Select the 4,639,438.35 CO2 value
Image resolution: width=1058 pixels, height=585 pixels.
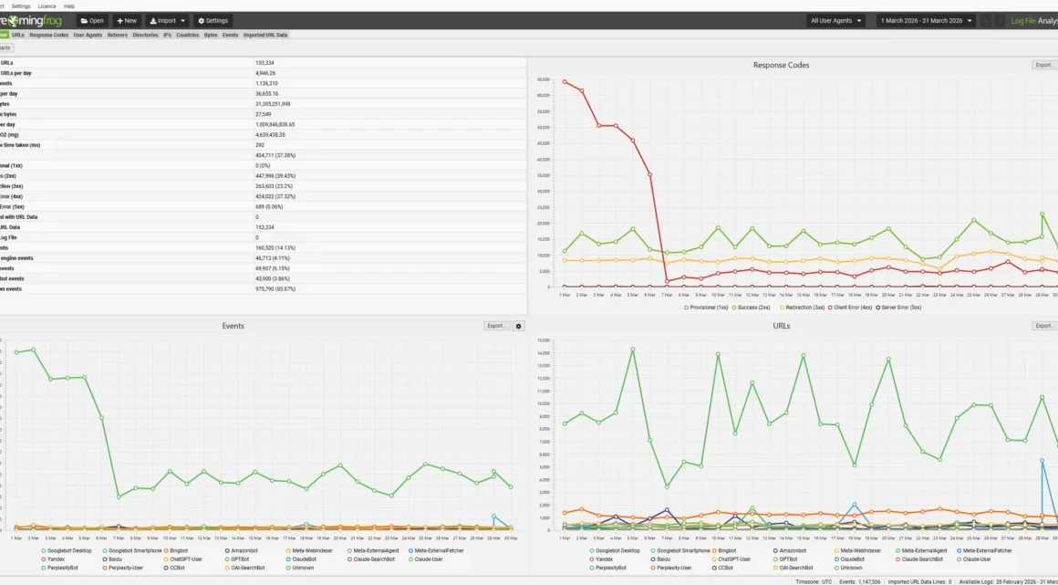coord(270,134)
